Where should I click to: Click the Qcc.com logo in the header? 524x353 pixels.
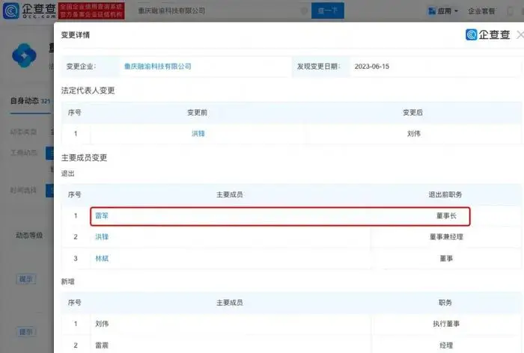29,10
